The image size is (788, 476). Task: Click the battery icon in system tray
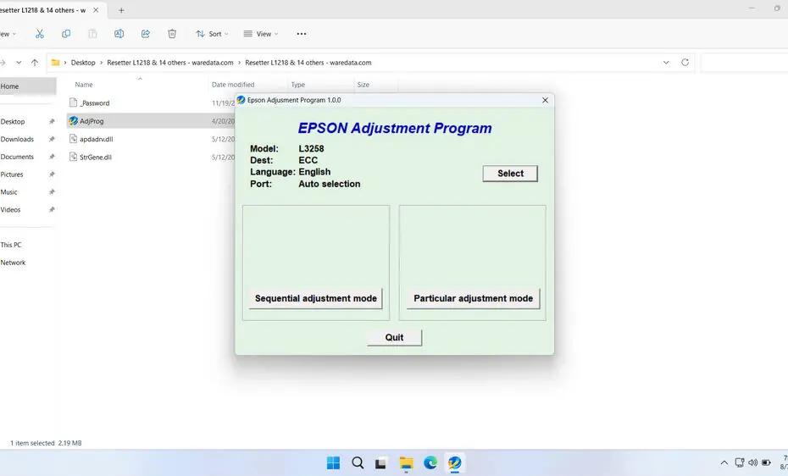click(x=766, y=462)
